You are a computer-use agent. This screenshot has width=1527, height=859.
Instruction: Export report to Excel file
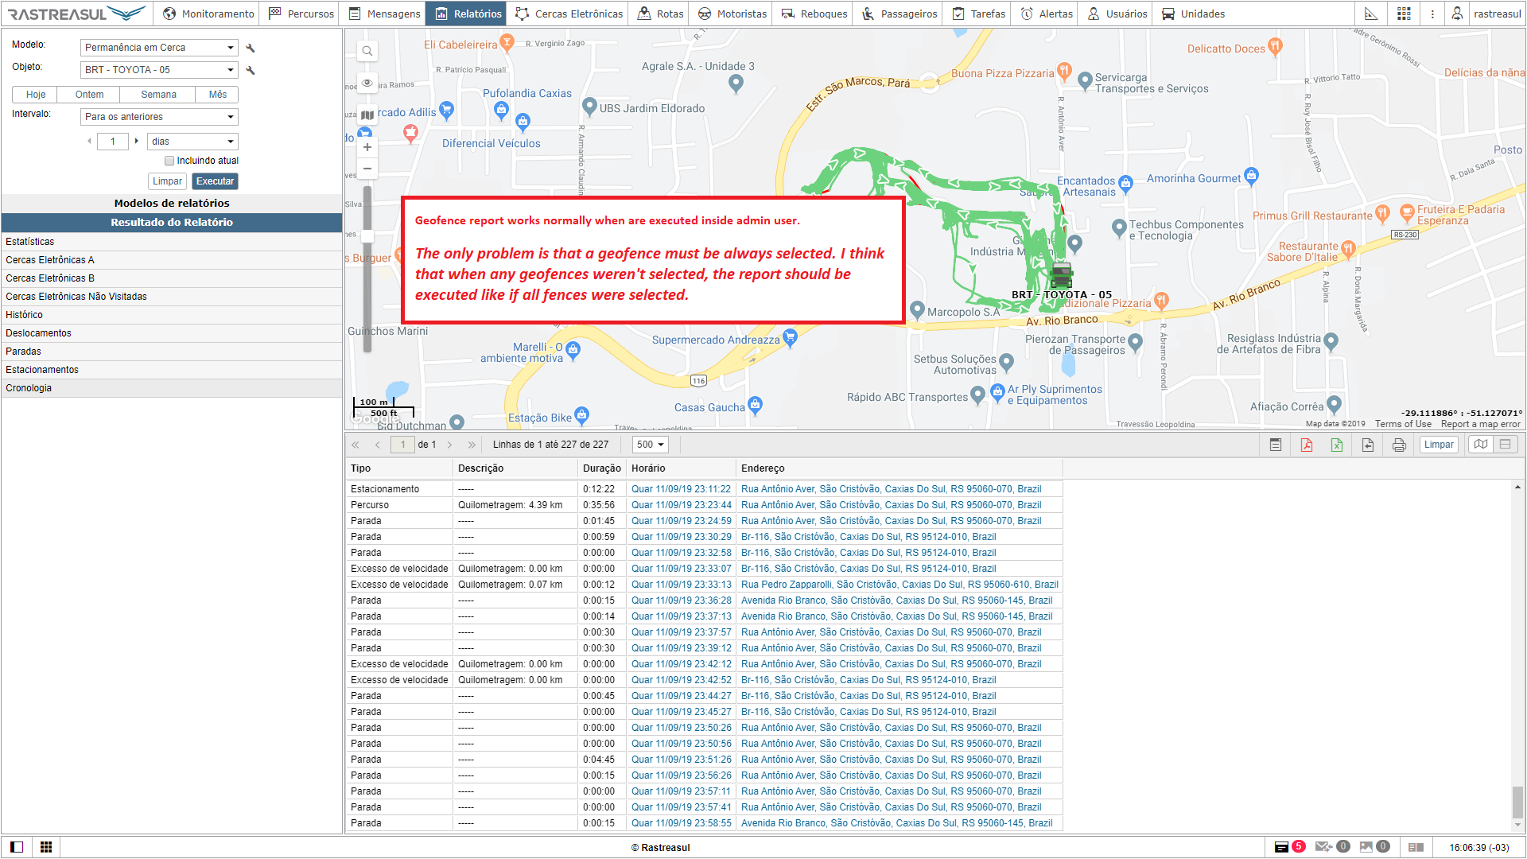(1337, 445)
